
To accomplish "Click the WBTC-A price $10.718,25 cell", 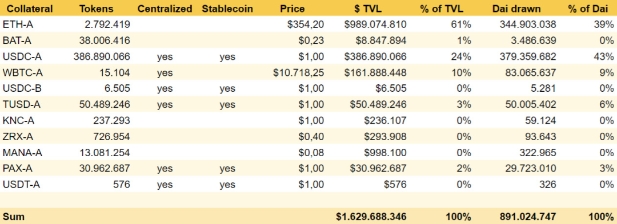I will 299,72.
